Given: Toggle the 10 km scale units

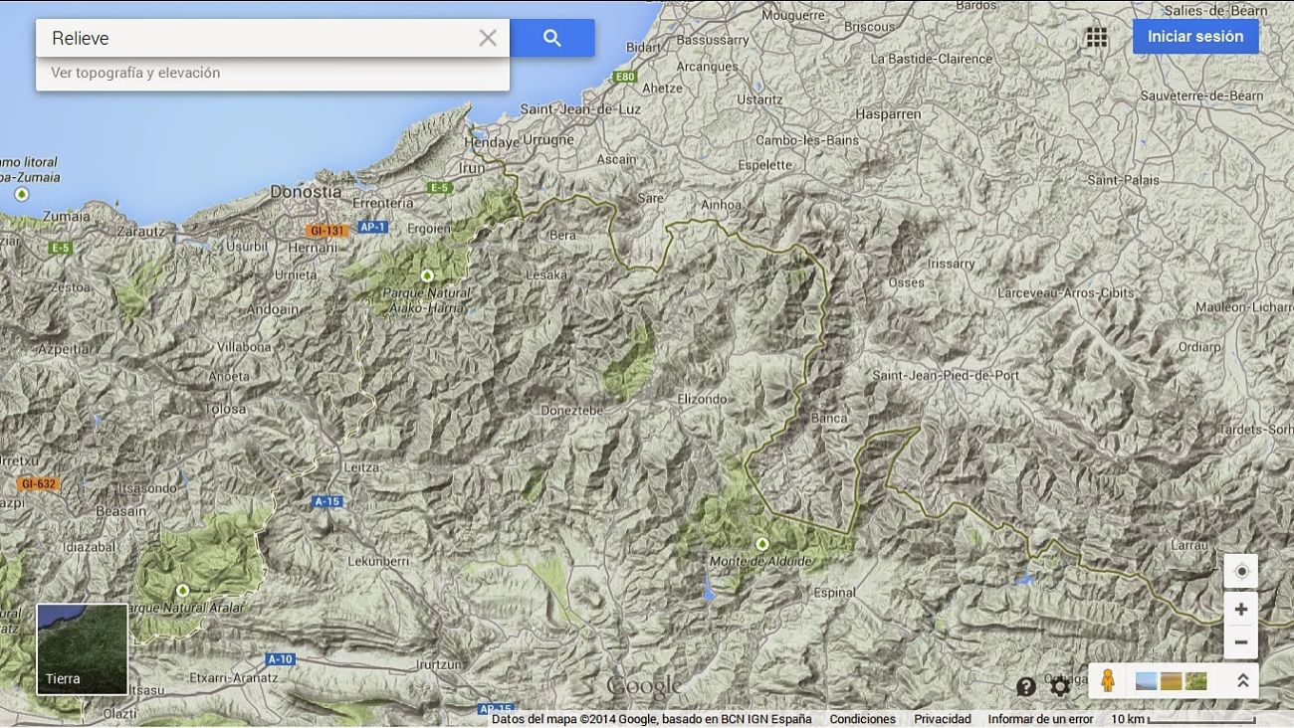Looking at the screenshot, I should point(1183,719).
